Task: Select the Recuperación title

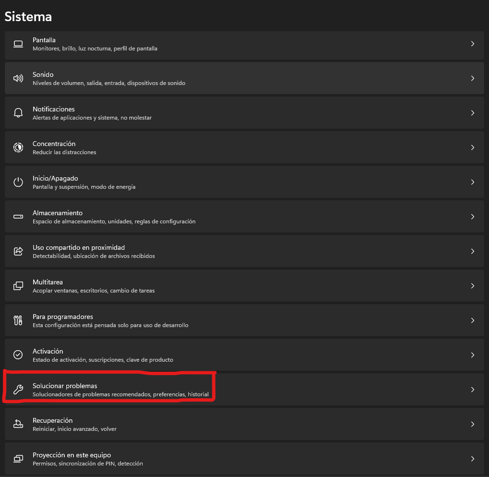Action: [x=52, y=420]
